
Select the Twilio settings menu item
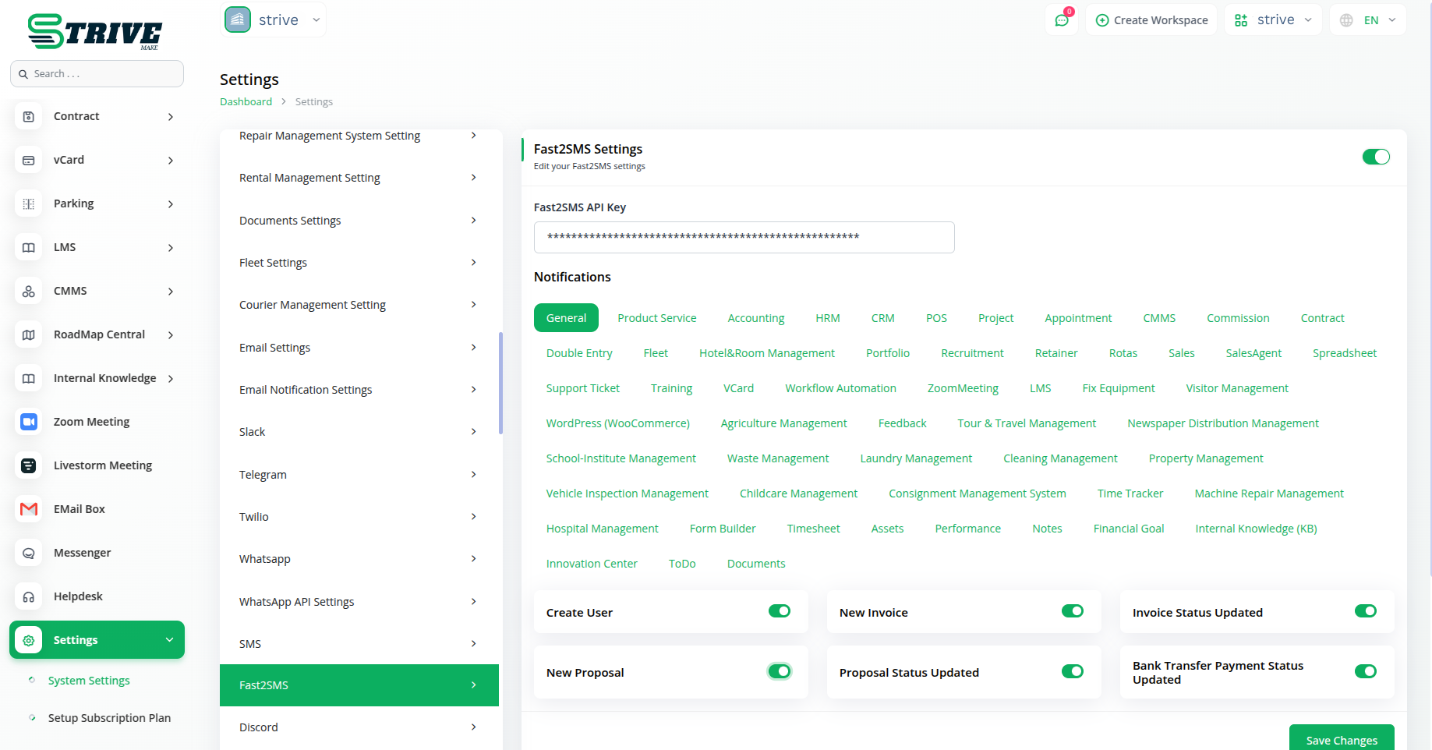(x=359, y=517)
